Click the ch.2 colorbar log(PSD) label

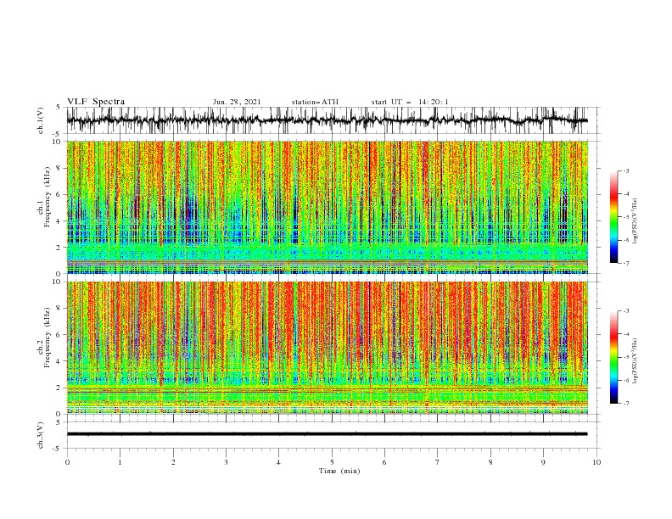635,361
